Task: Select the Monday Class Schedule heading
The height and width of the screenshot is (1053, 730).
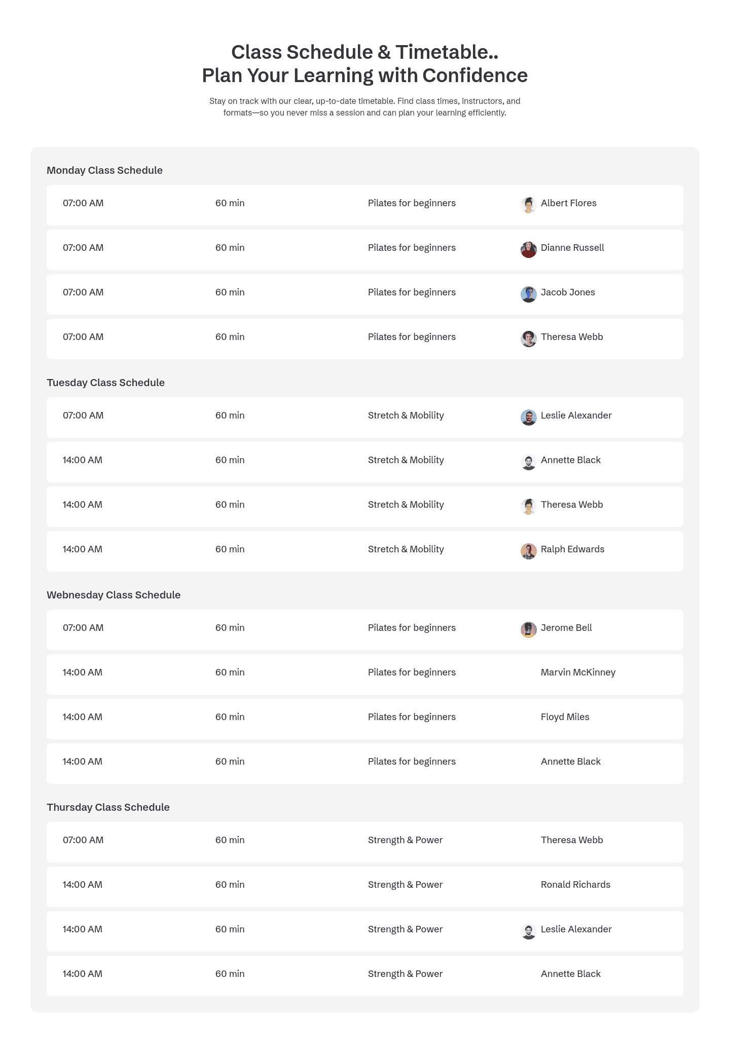Action: coord(104,170)
